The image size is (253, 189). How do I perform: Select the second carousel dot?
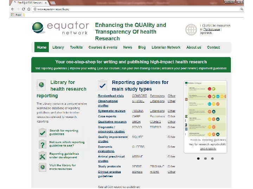pos(205,159)
